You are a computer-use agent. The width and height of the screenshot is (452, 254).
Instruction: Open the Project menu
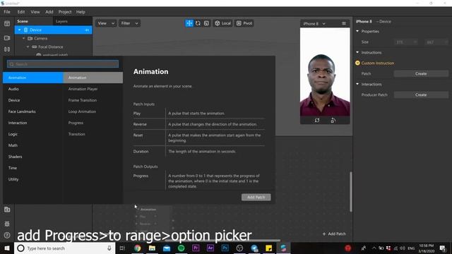coord(65,12)
